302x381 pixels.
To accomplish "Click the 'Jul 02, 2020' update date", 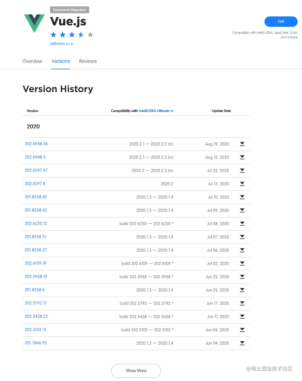I will point(218,264).
